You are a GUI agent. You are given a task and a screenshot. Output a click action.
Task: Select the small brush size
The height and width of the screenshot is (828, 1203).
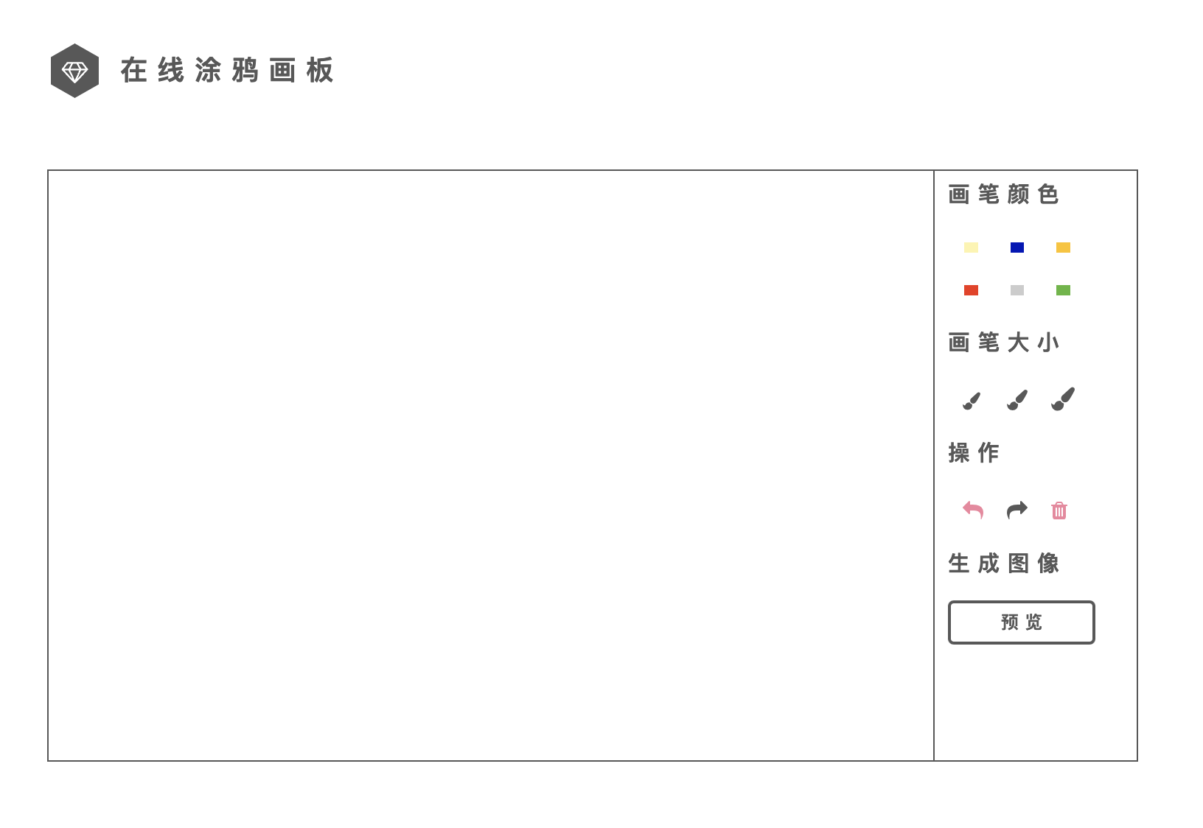972,401
